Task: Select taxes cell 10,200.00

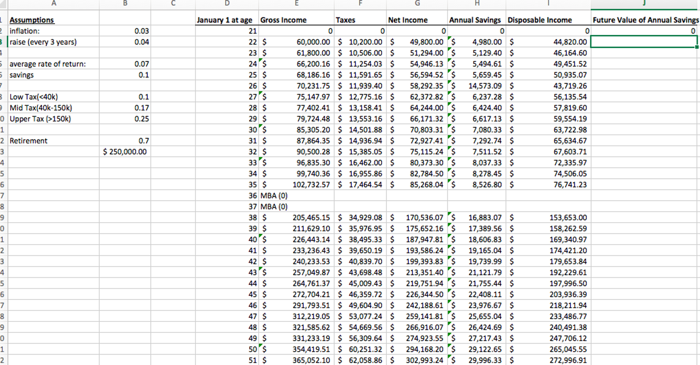Action: 360,42
